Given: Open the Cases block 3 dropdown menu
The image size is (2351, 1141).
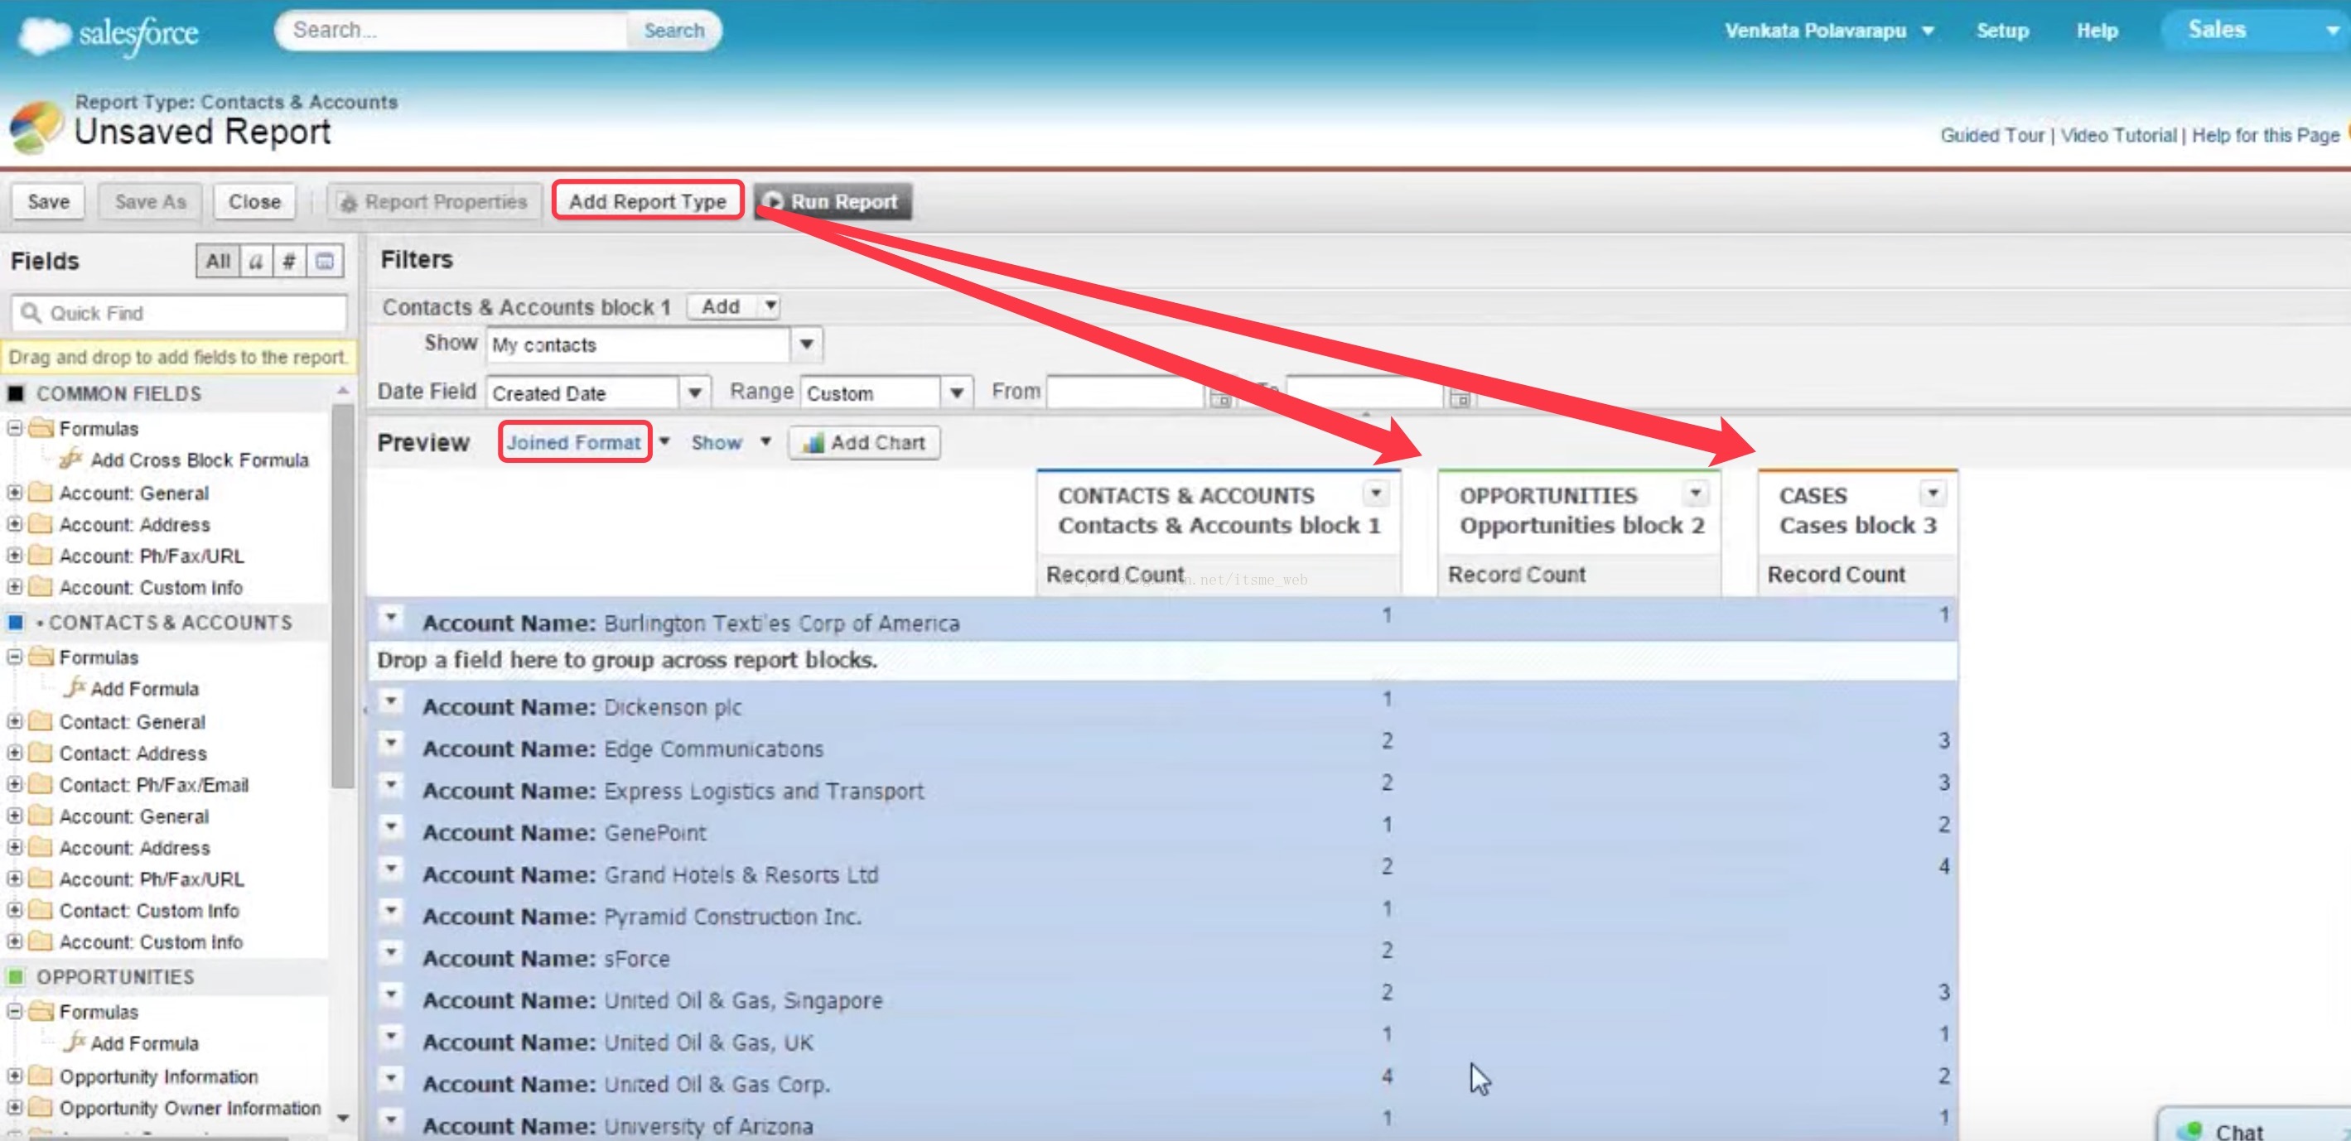Looking at the screenshot, I should 1932,493.
